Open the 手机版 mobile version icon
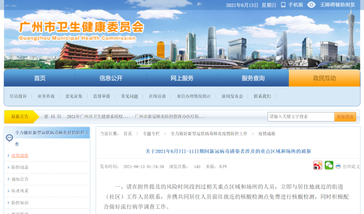 point(283,5)
